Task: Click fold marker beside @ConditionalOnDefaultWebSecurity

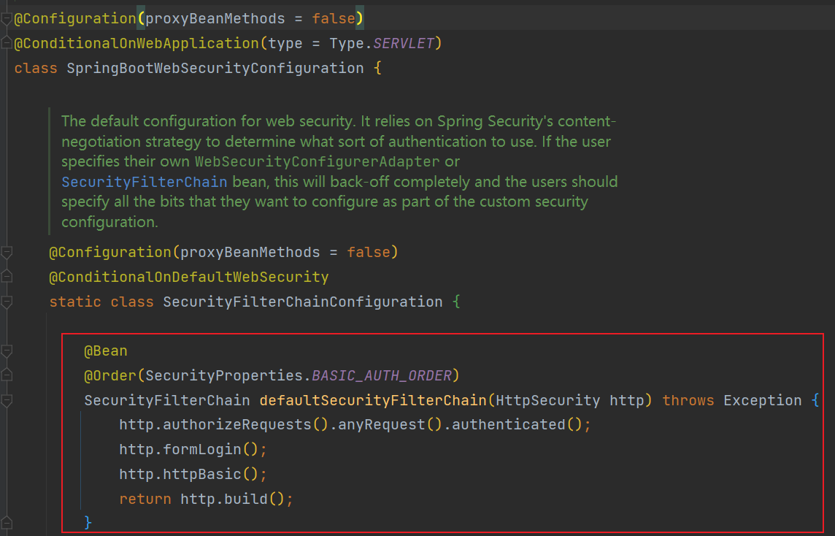Action: tap(7, 277)
